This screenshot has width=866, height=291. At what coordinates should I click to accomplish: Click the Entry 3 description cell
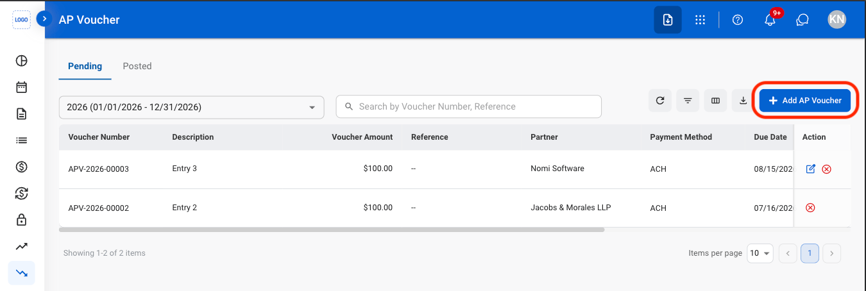185,169
